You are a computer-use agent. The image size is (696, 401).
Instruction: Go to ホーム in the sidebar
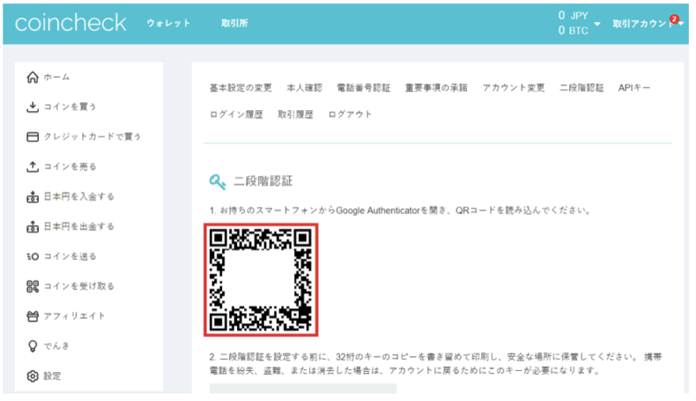click(56, 78)
